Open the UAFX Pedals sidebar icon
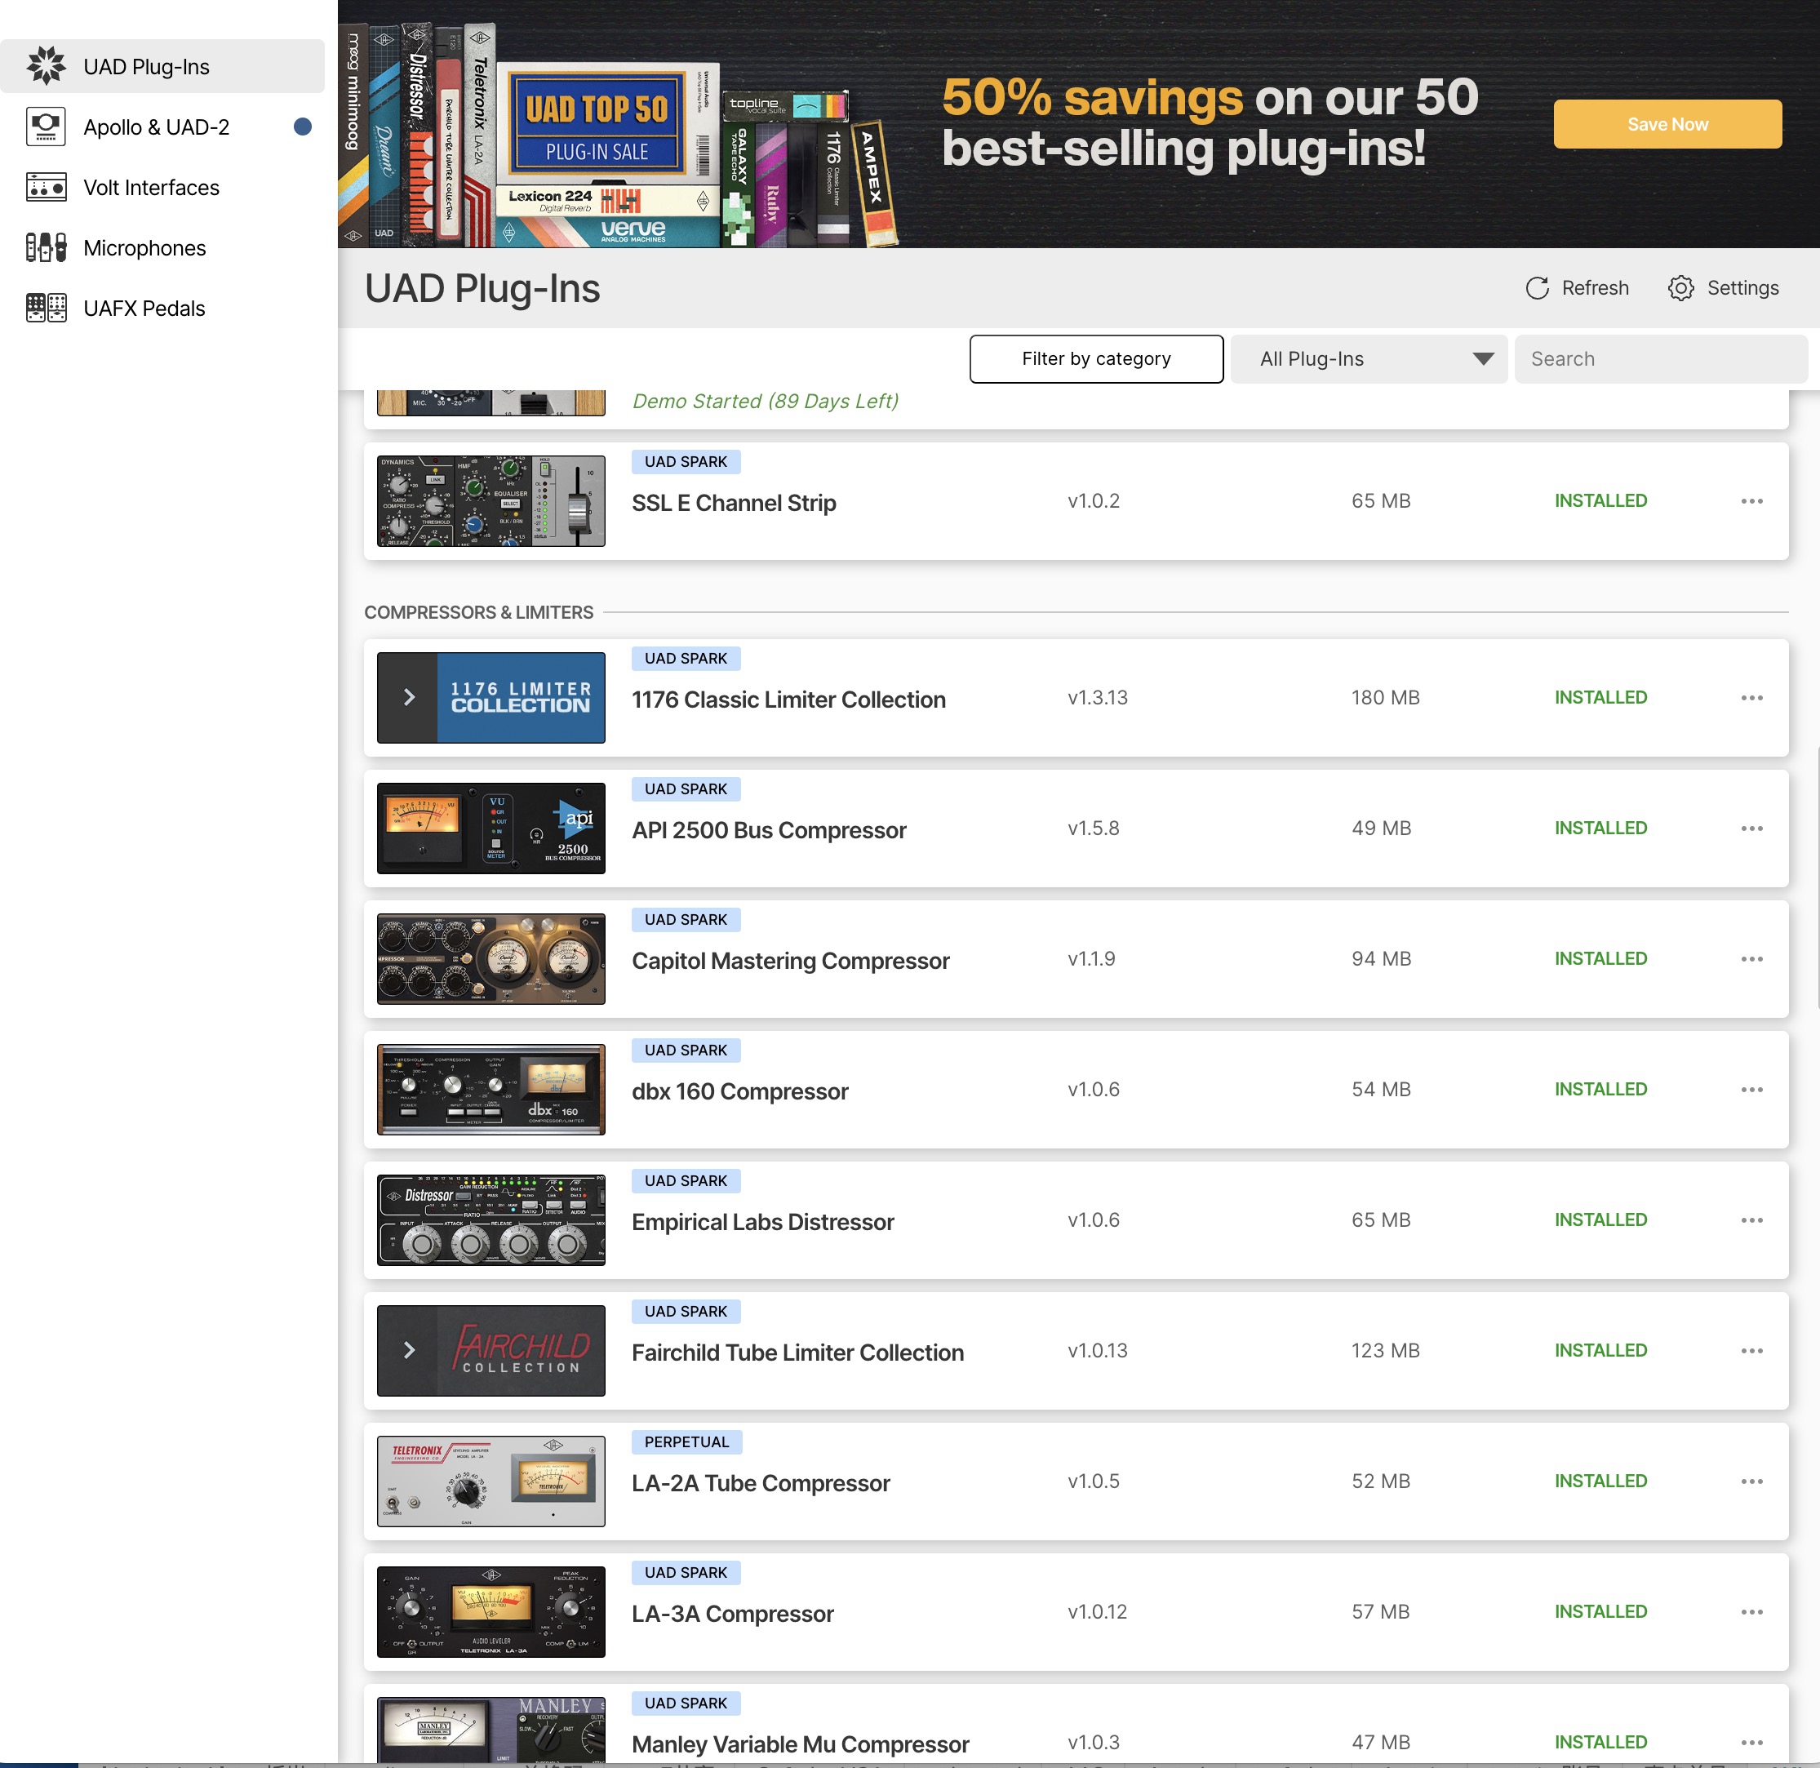This screenshot has height=1768, width=1820. (x=46, y=308)
